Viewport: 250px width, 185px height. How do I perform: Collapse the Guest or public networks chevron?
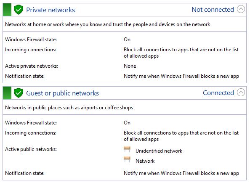click(x=241, y=92)
